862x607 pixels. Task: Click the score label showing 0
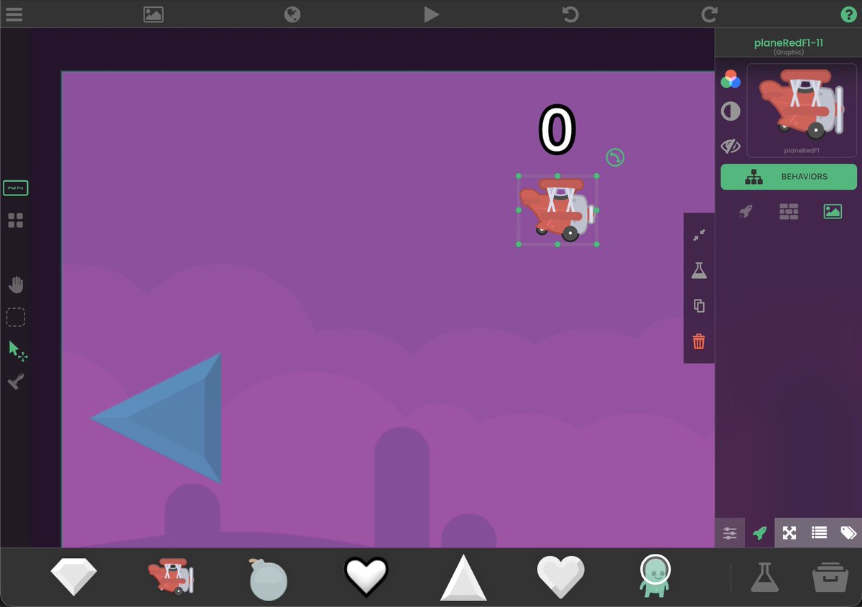pyautogui.click(x=557, y=131)
